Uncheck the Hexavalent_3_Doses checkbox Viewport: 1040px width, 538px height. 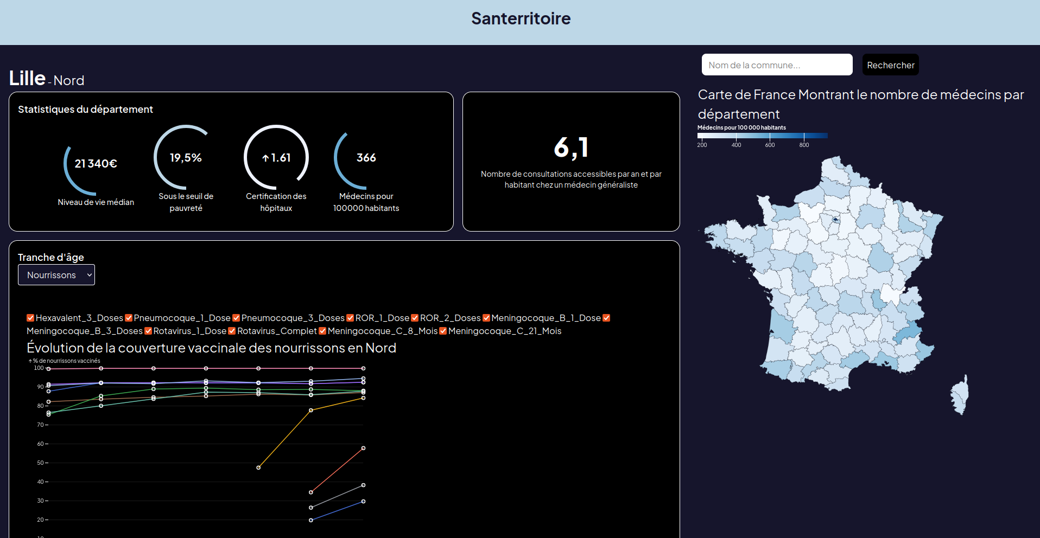[x=30, y=318]
